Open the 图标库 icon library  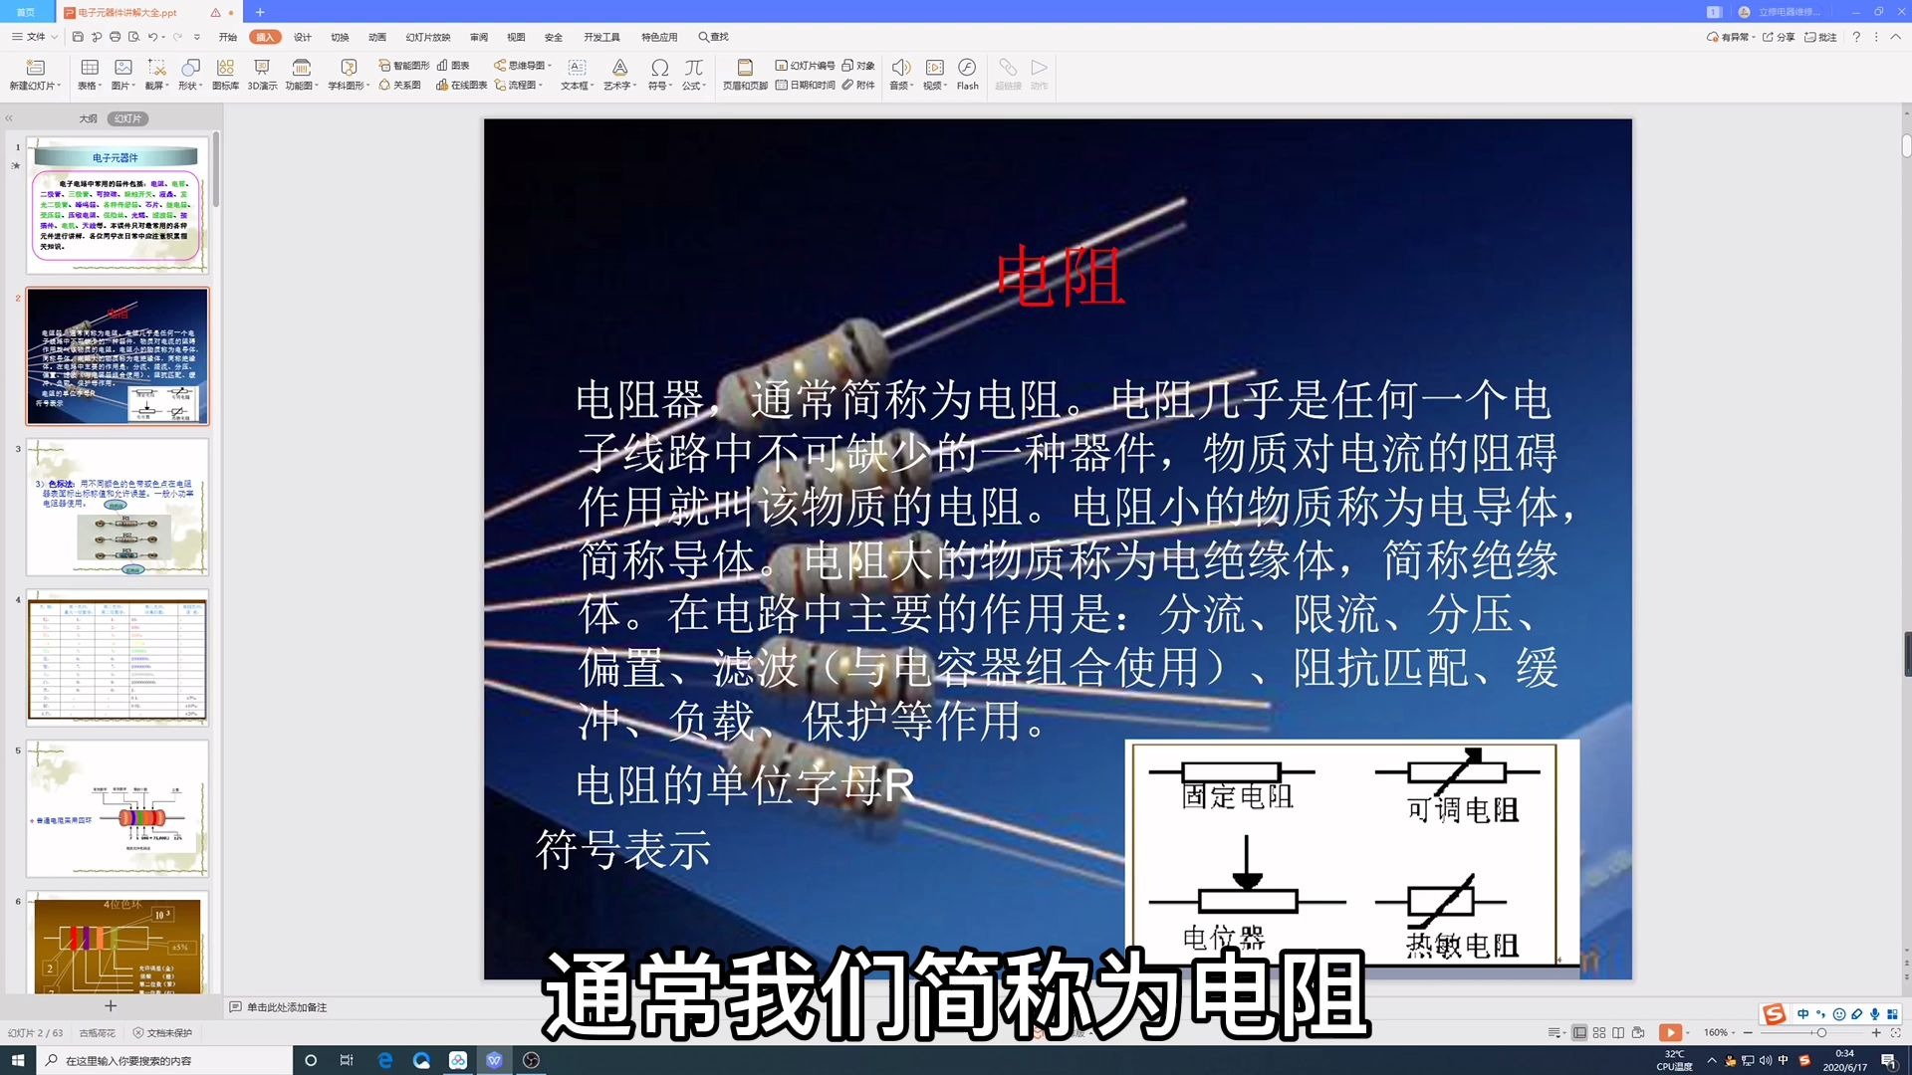coord(225,74)
